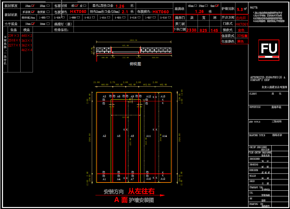Viewport: 290px width, 209px height.
Task: Click the brick wall hatch on left of top view
Action: 103,50
